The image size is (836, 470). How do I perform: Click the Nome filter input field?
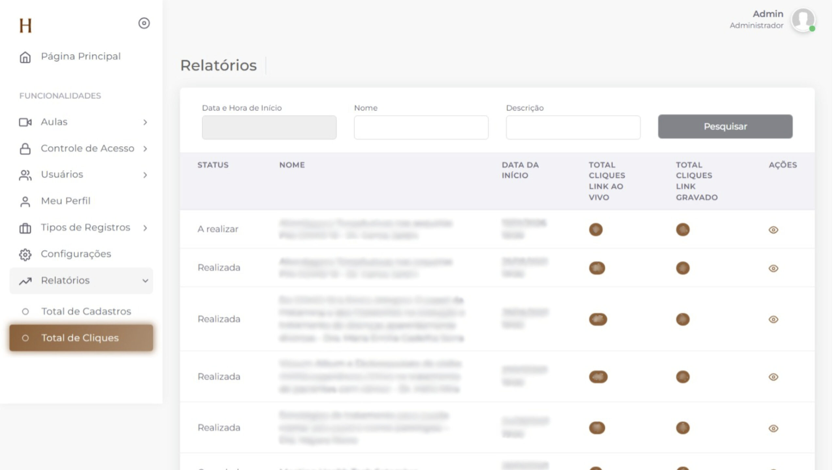coord(421,127)
